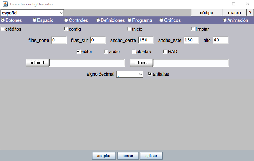Click the cerrar button

coord(128,156)
